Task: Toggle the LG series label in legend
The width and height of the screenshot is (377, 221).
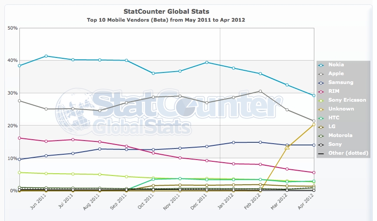Action: point(332,127)
